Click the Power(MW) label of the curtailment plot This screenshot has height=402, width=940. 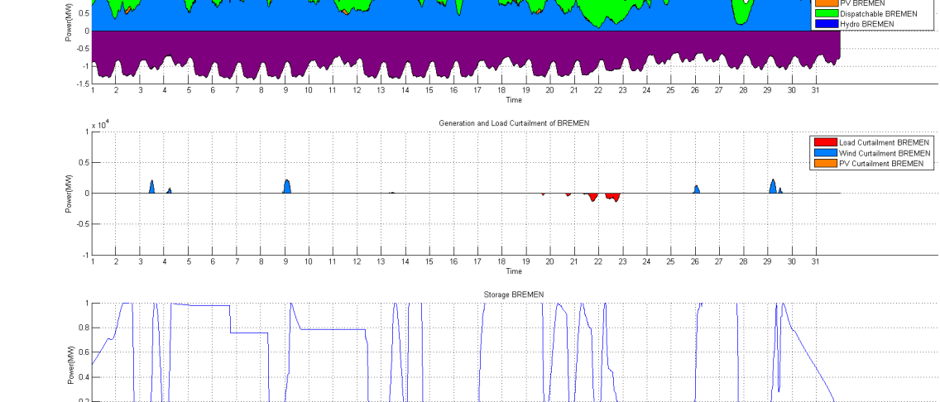[70, 194]
